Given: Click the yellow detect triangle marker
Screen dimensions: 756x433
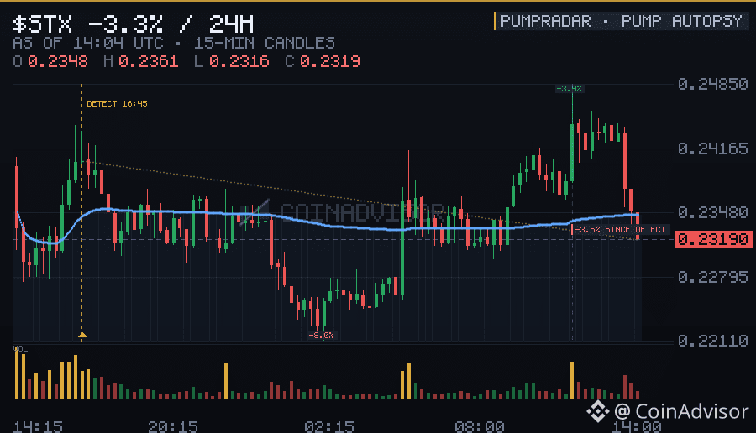Looking at the screenshot, I should [82, 335].
